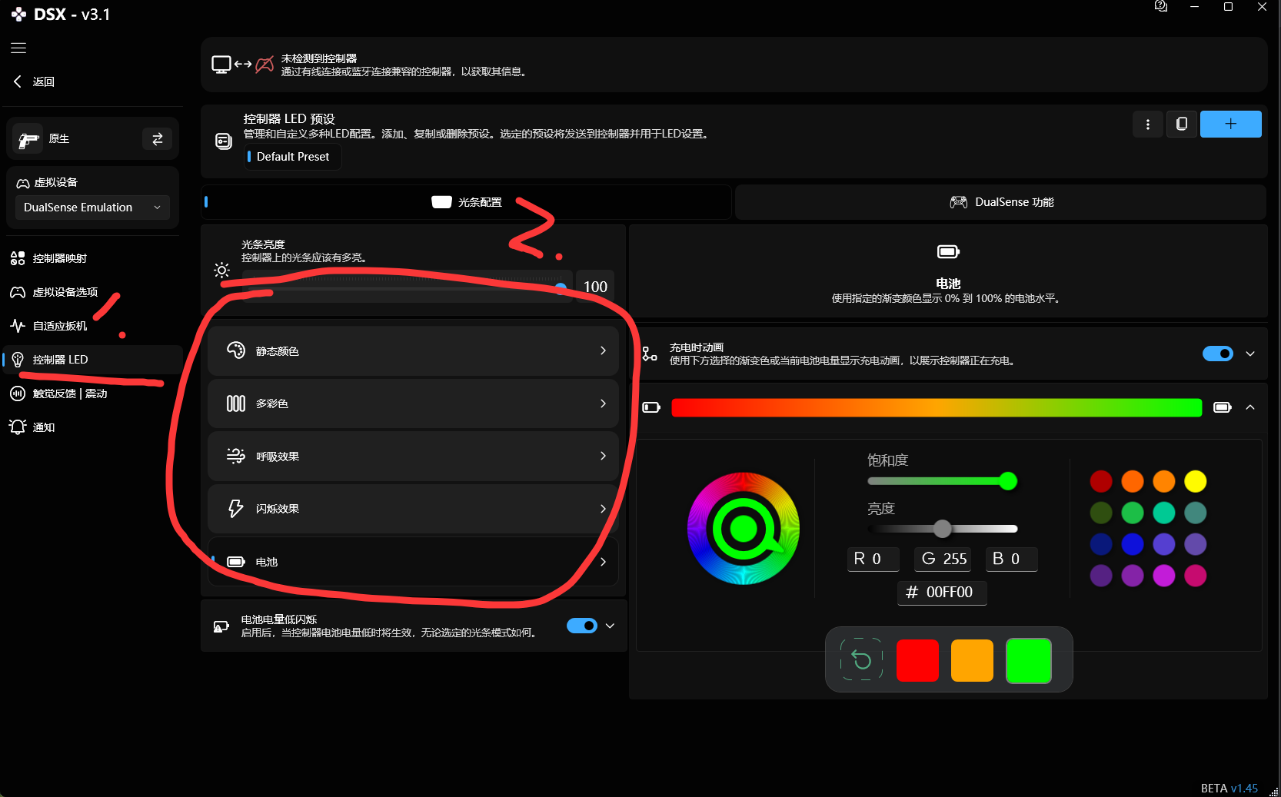Click the copy preset icon

[1182, 124]
